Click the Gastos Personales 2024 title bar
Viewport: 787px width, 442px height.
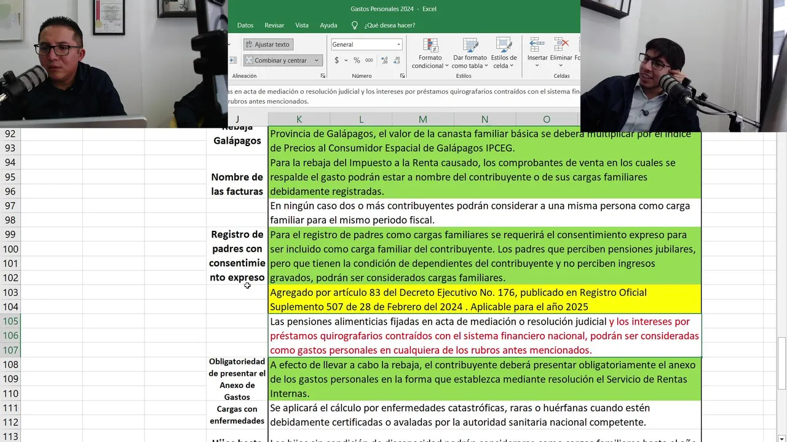pyautogui.click(x=393, y=9)
